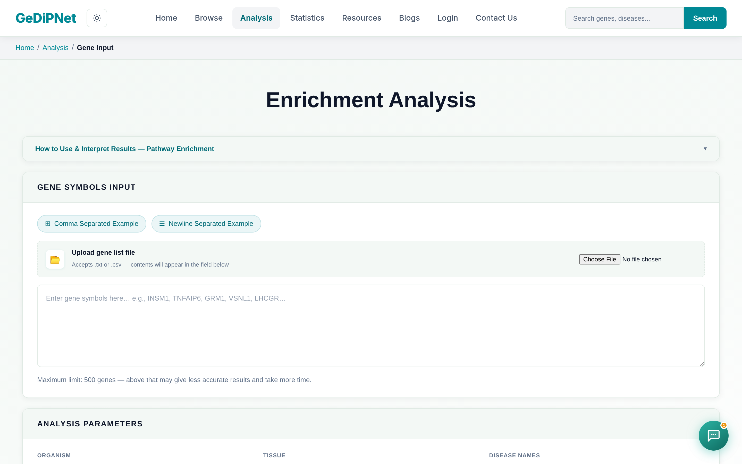Click Gene Input in the breadcrumb
Screen dimensions: 742x464
tap(95, 48)
